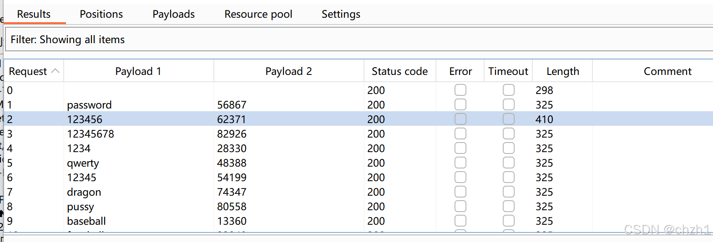Toggle Error checkbox for request 0
The image size is (713, 242).
[460, 90]
